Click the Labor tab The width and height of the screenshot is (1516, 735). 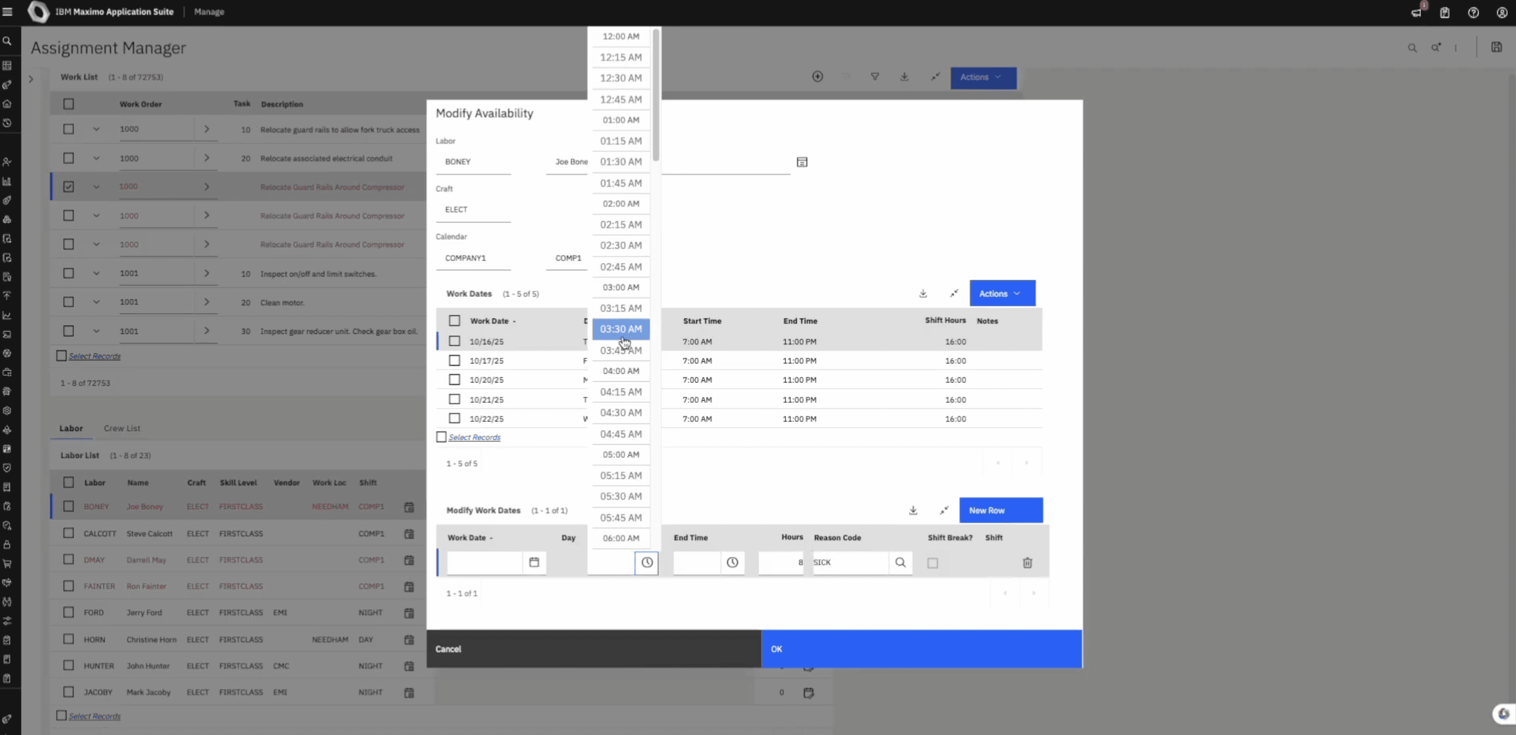(71, 428)
